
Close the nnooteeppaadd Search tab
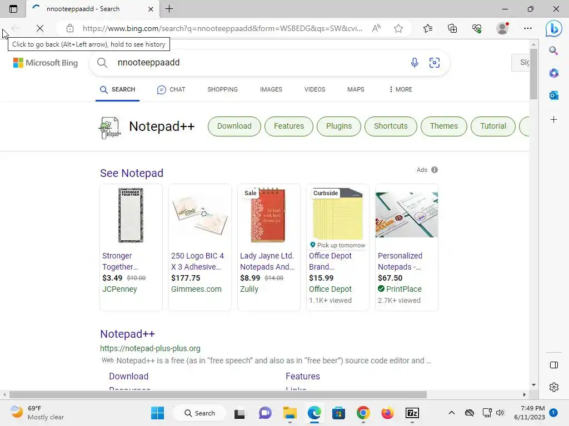tap(151, 9)
